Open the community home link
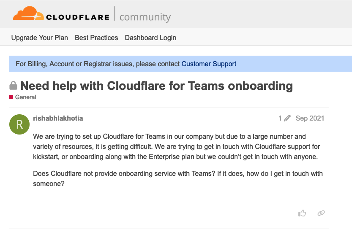The height and width of the screenshot is (229, 352). tap(145, 17)
